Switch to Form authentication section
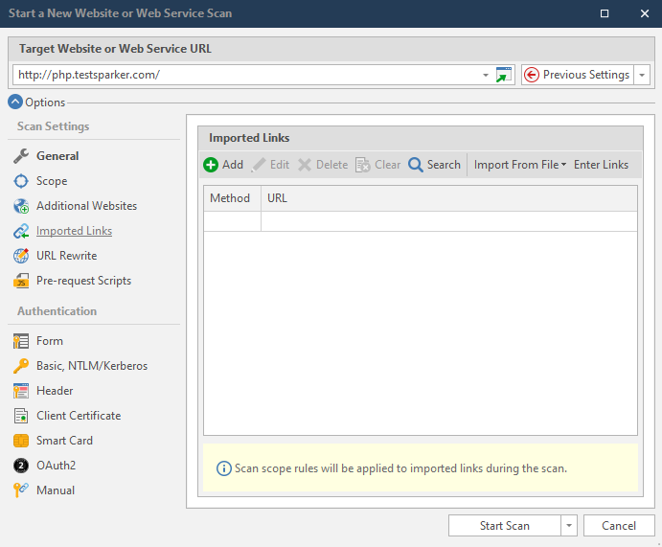The height and width of the screenshot is (547, 662). [50, 341]
